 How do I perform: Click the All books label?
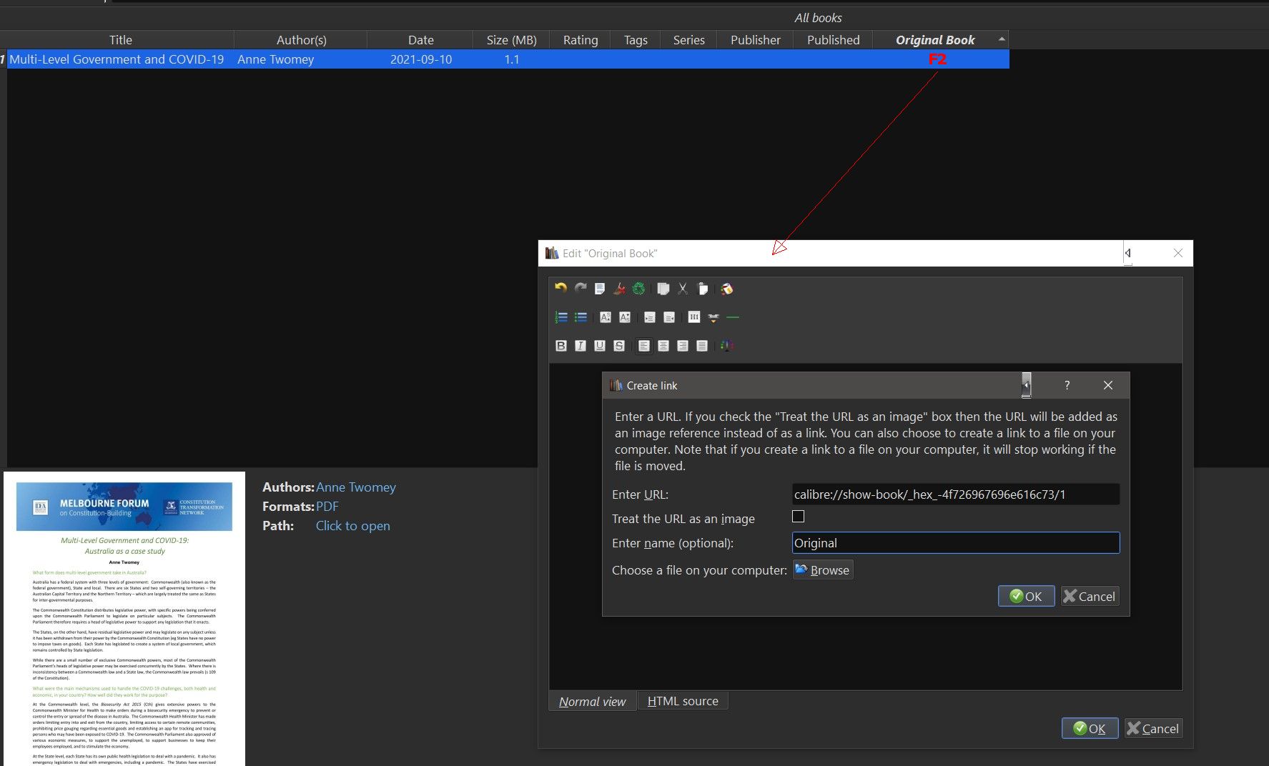click(818, 18)
